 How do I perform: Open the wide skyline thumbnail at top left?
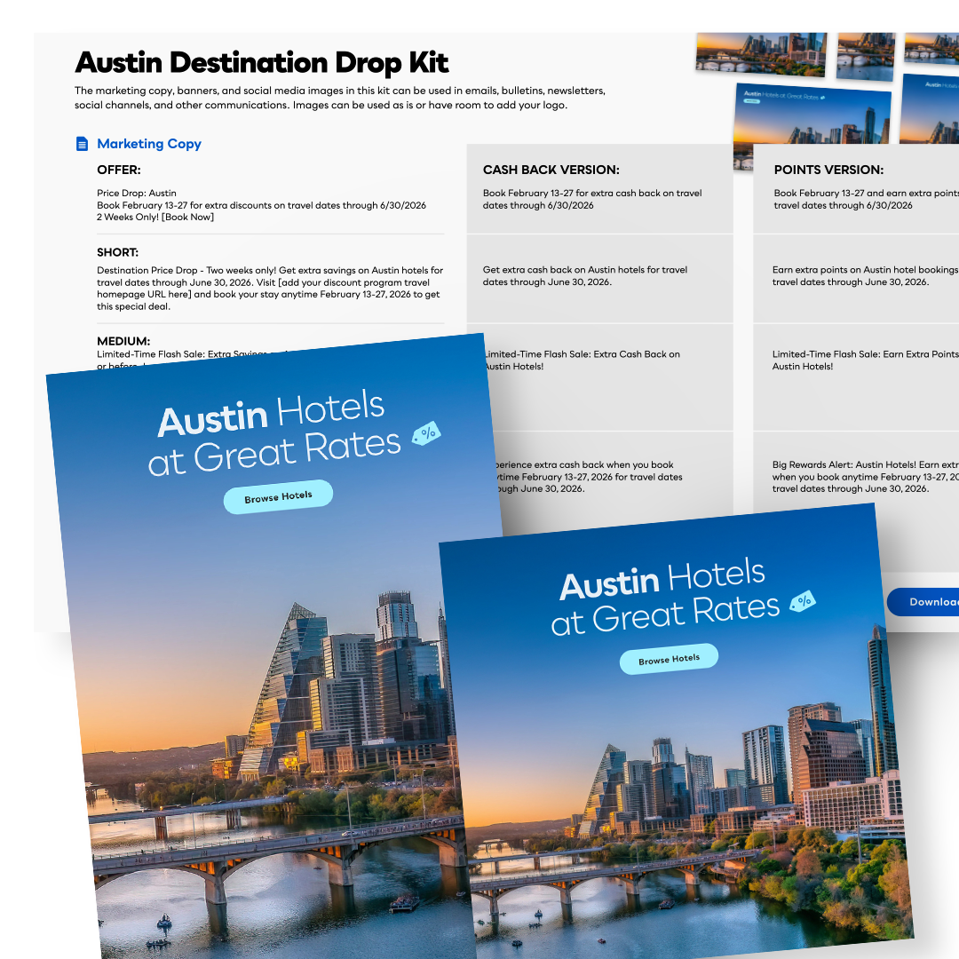[761, 53]
